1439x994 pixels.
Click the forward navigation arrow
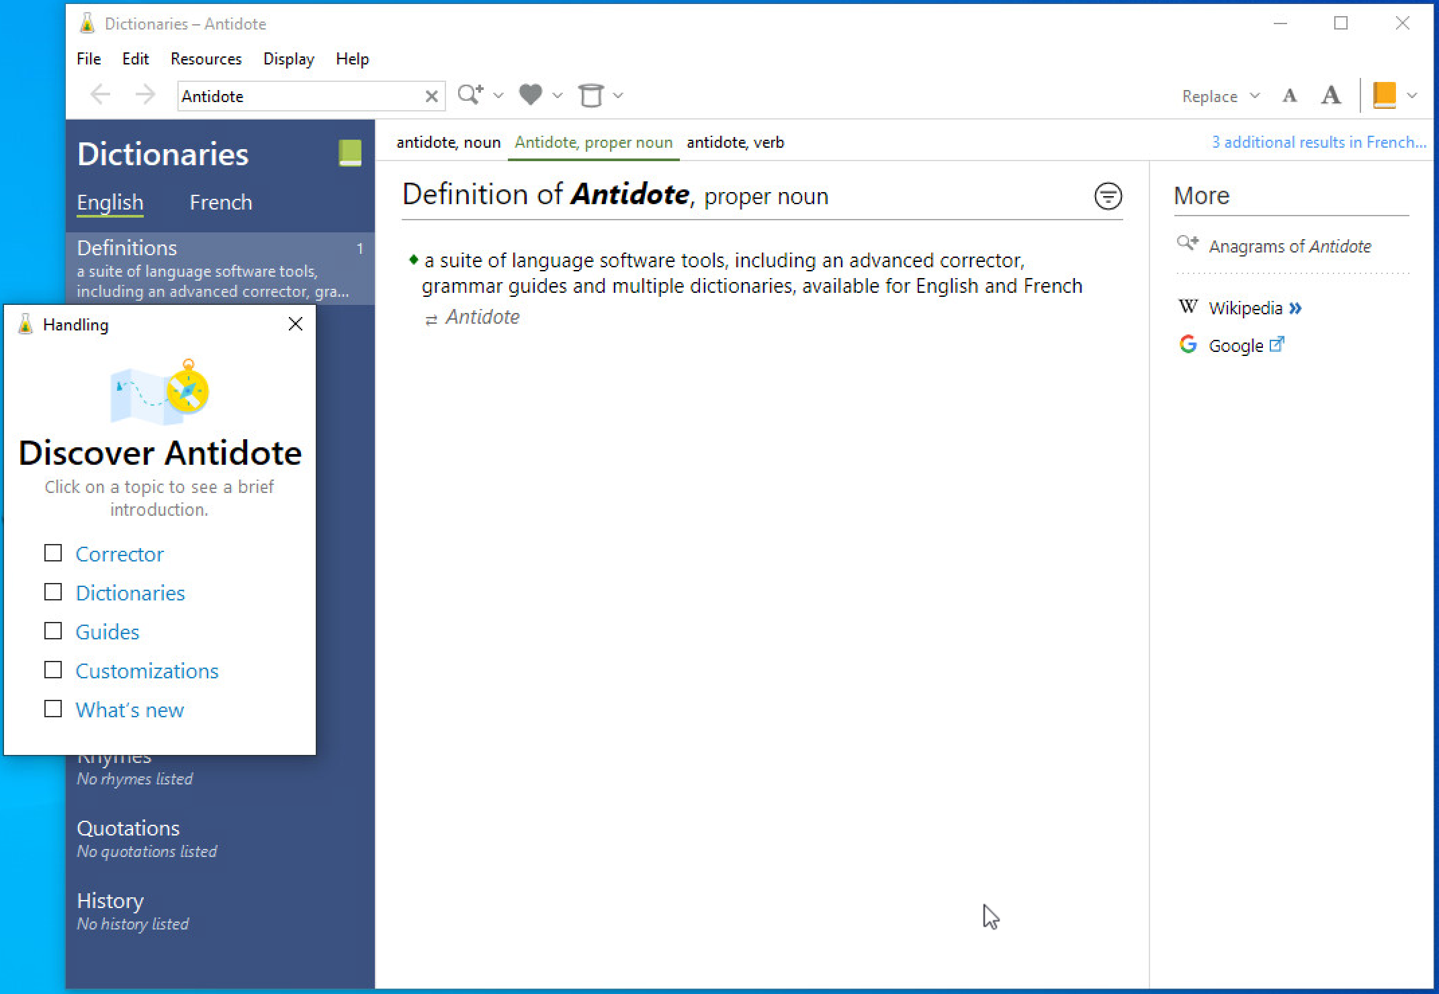pos(145,95)
